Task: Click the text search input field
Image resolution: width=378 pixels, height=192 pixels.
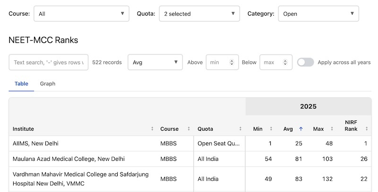Action: click(49, 62)
